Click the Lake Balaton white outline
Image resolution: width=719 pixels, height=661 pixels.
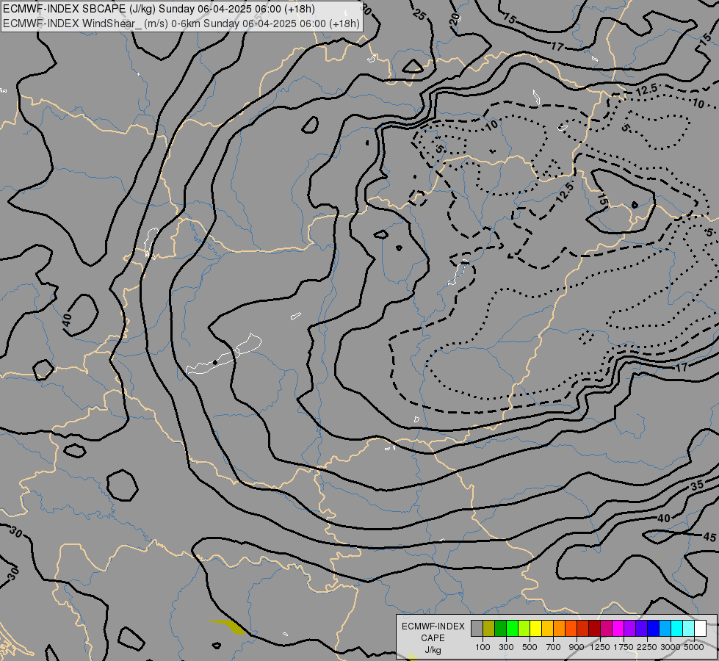[224, 355]
